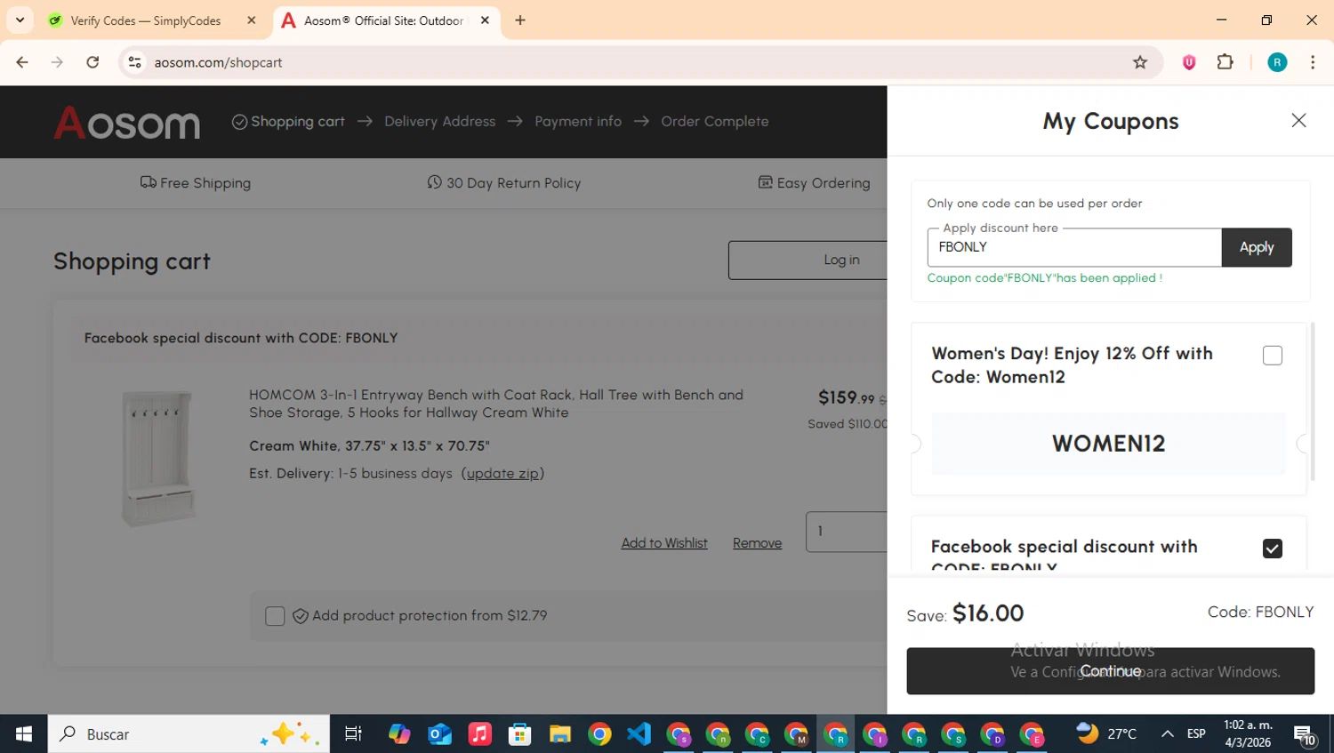Switch to the Aosom Official Site tab
1334x753 pixels.
click(x=382, y=20)
